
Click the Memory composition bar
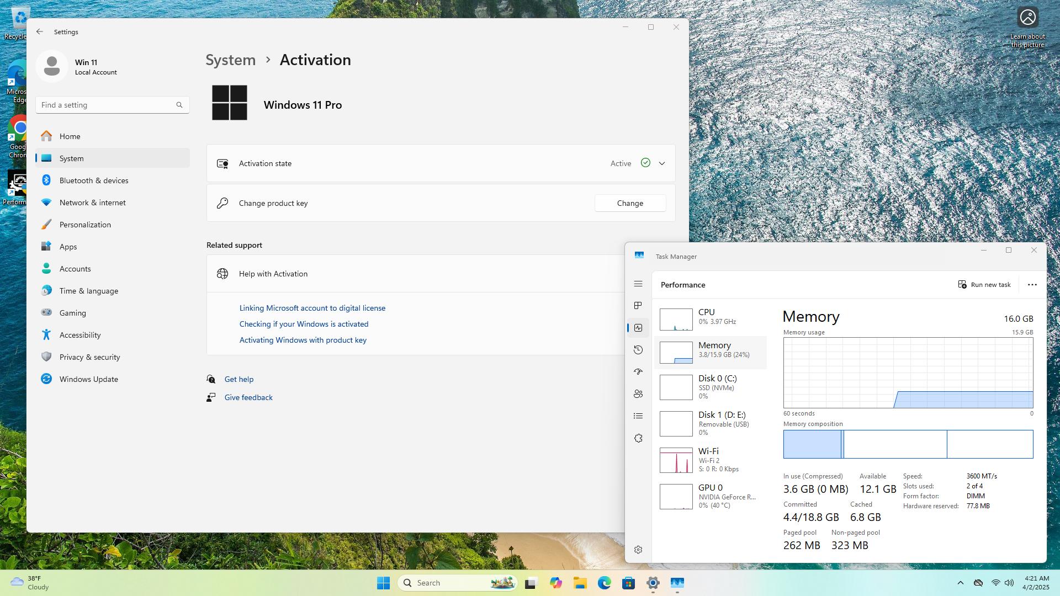point(908,444)
